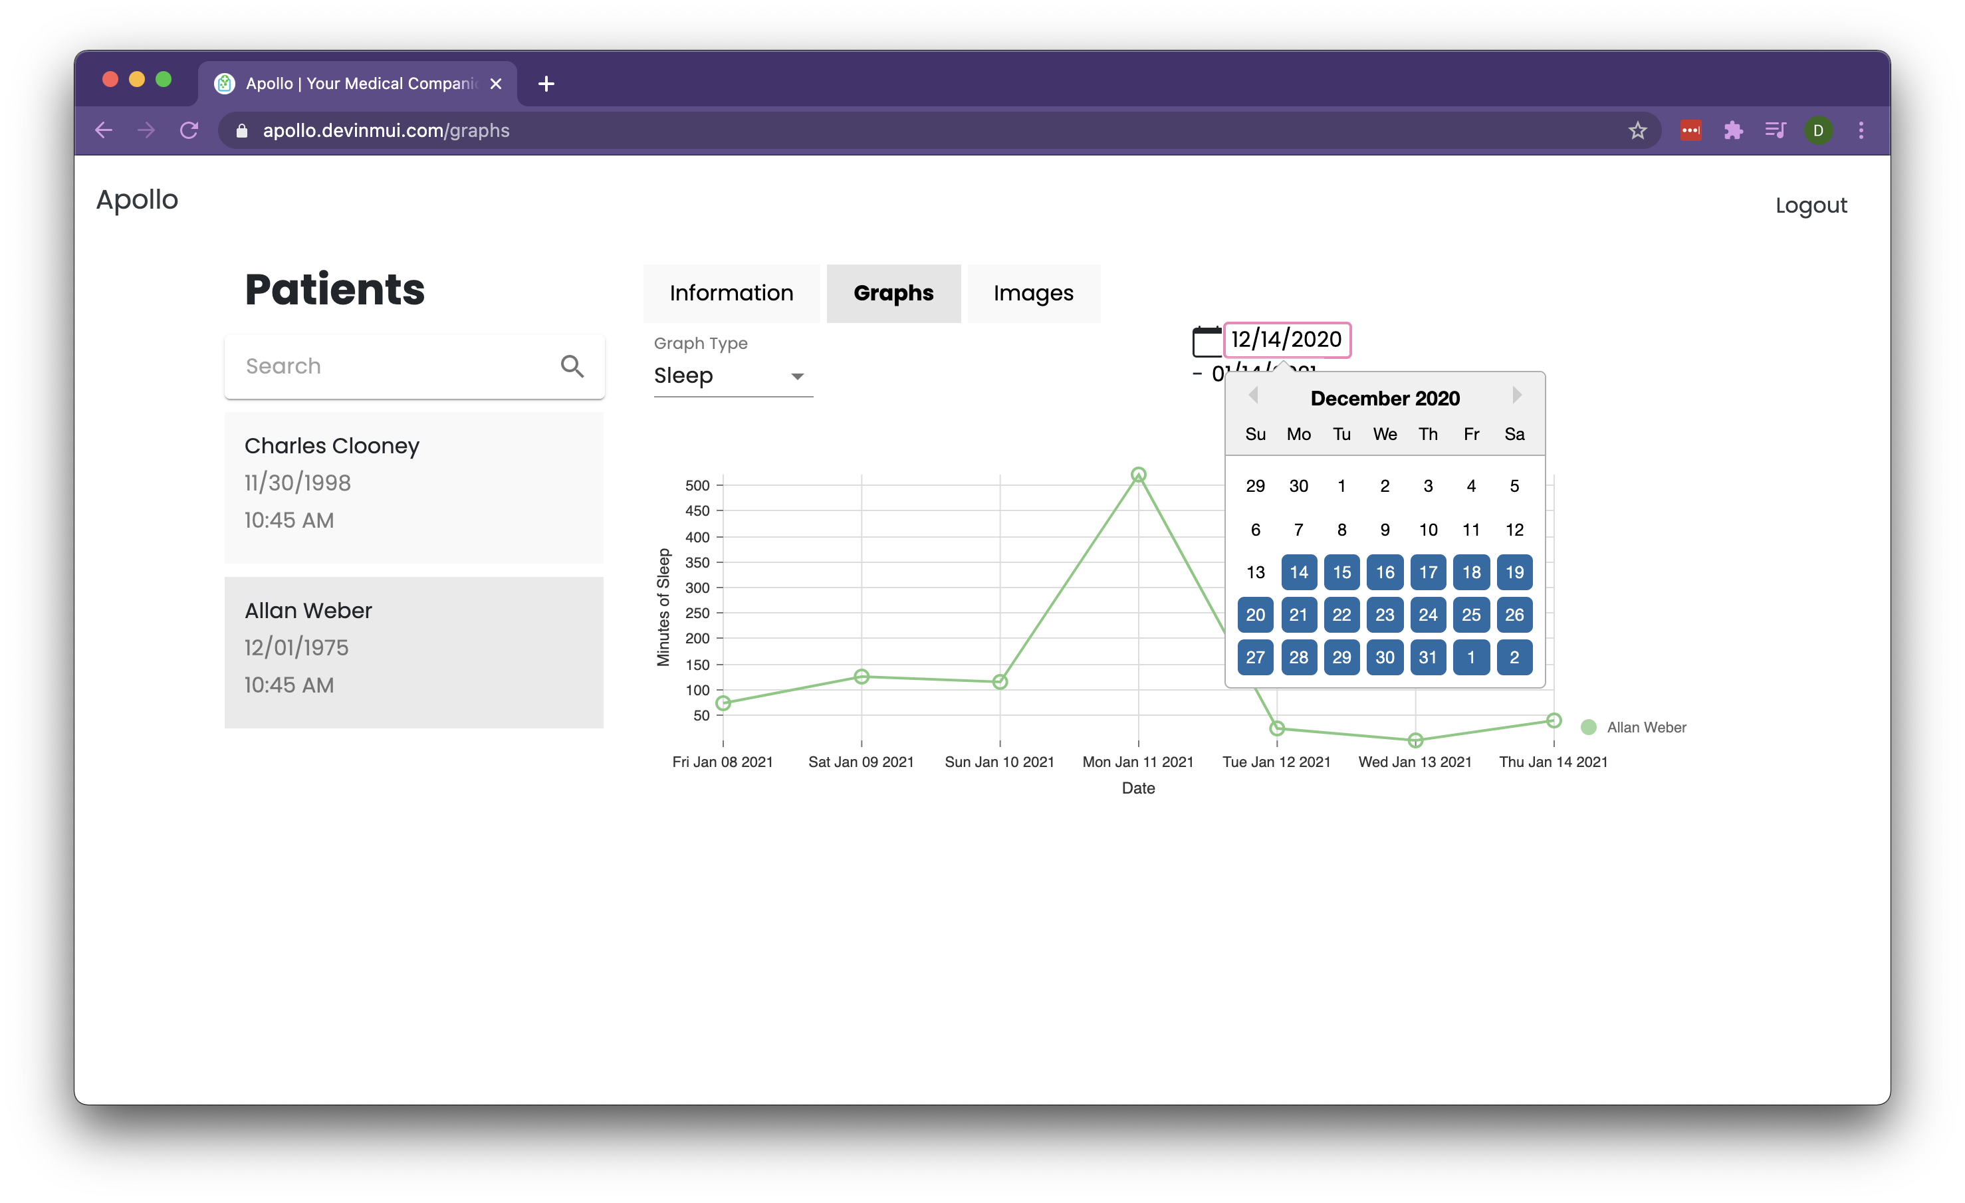The height and width of the screenshot is (1203, 1965).
Task: Open Chrome's three-dot menu
Action: [1861, 130]
